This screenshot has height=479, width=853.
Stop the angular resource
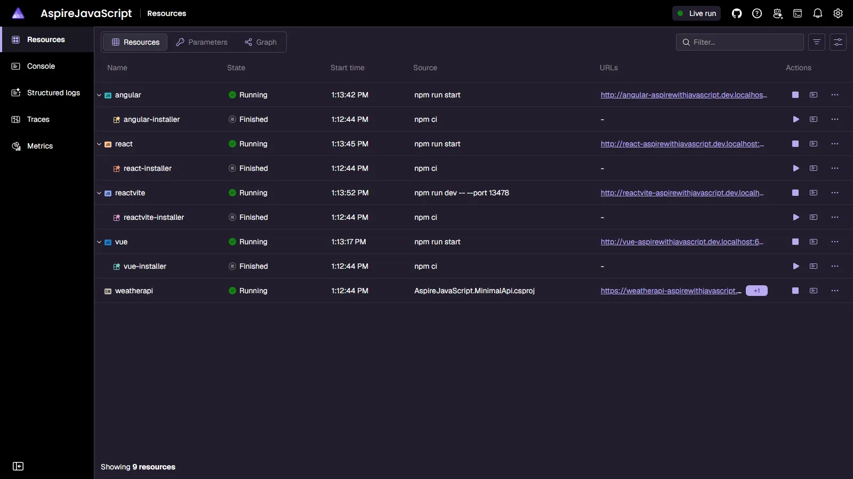pos(795,95)
